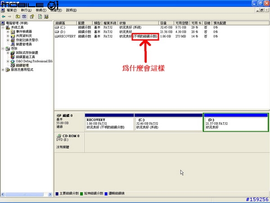Viewport: 270px width, 203px height.
Task: Sort by the 磁碟區 column header
Action: point(65,23)
